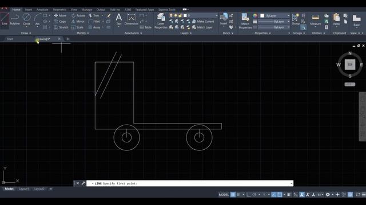
Task: Open Layer Properties manager
Action: pos(161,21)
